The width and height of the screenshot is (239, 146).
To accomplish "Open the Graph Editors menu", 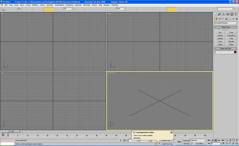I will (59, 5).
